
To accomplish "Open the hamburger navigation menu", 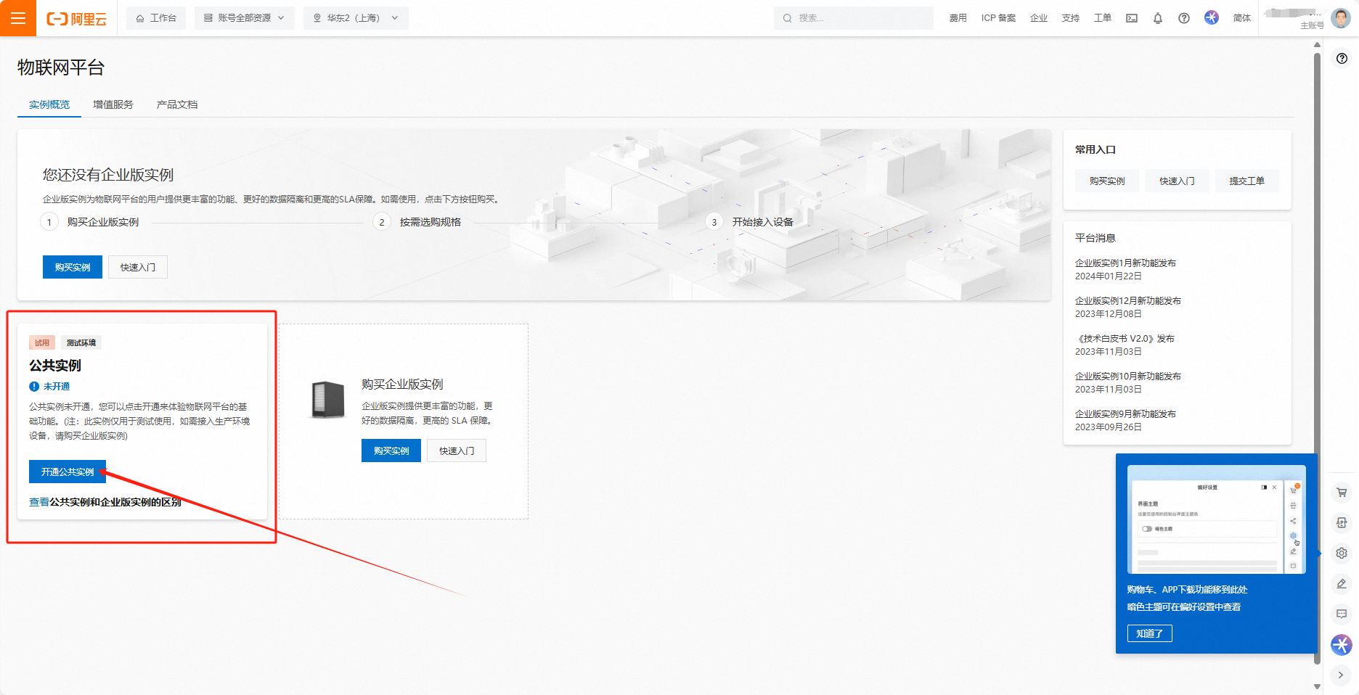I will 18,18.
